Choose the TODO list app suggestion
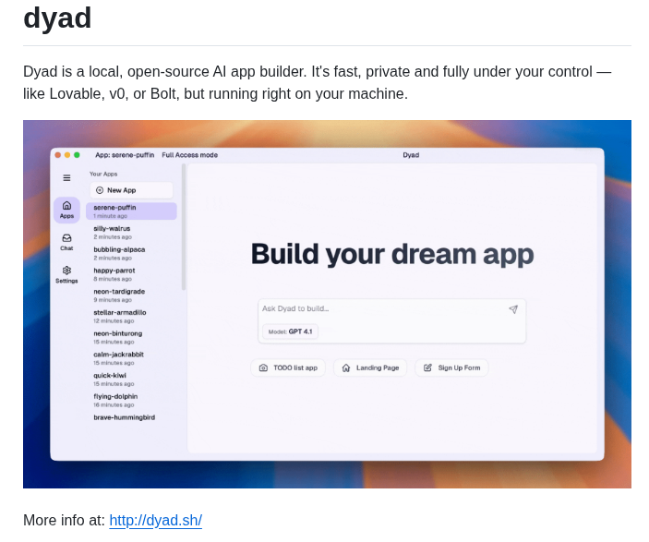The width and height of the screenshot is (649, 542). tap(288, 367)
